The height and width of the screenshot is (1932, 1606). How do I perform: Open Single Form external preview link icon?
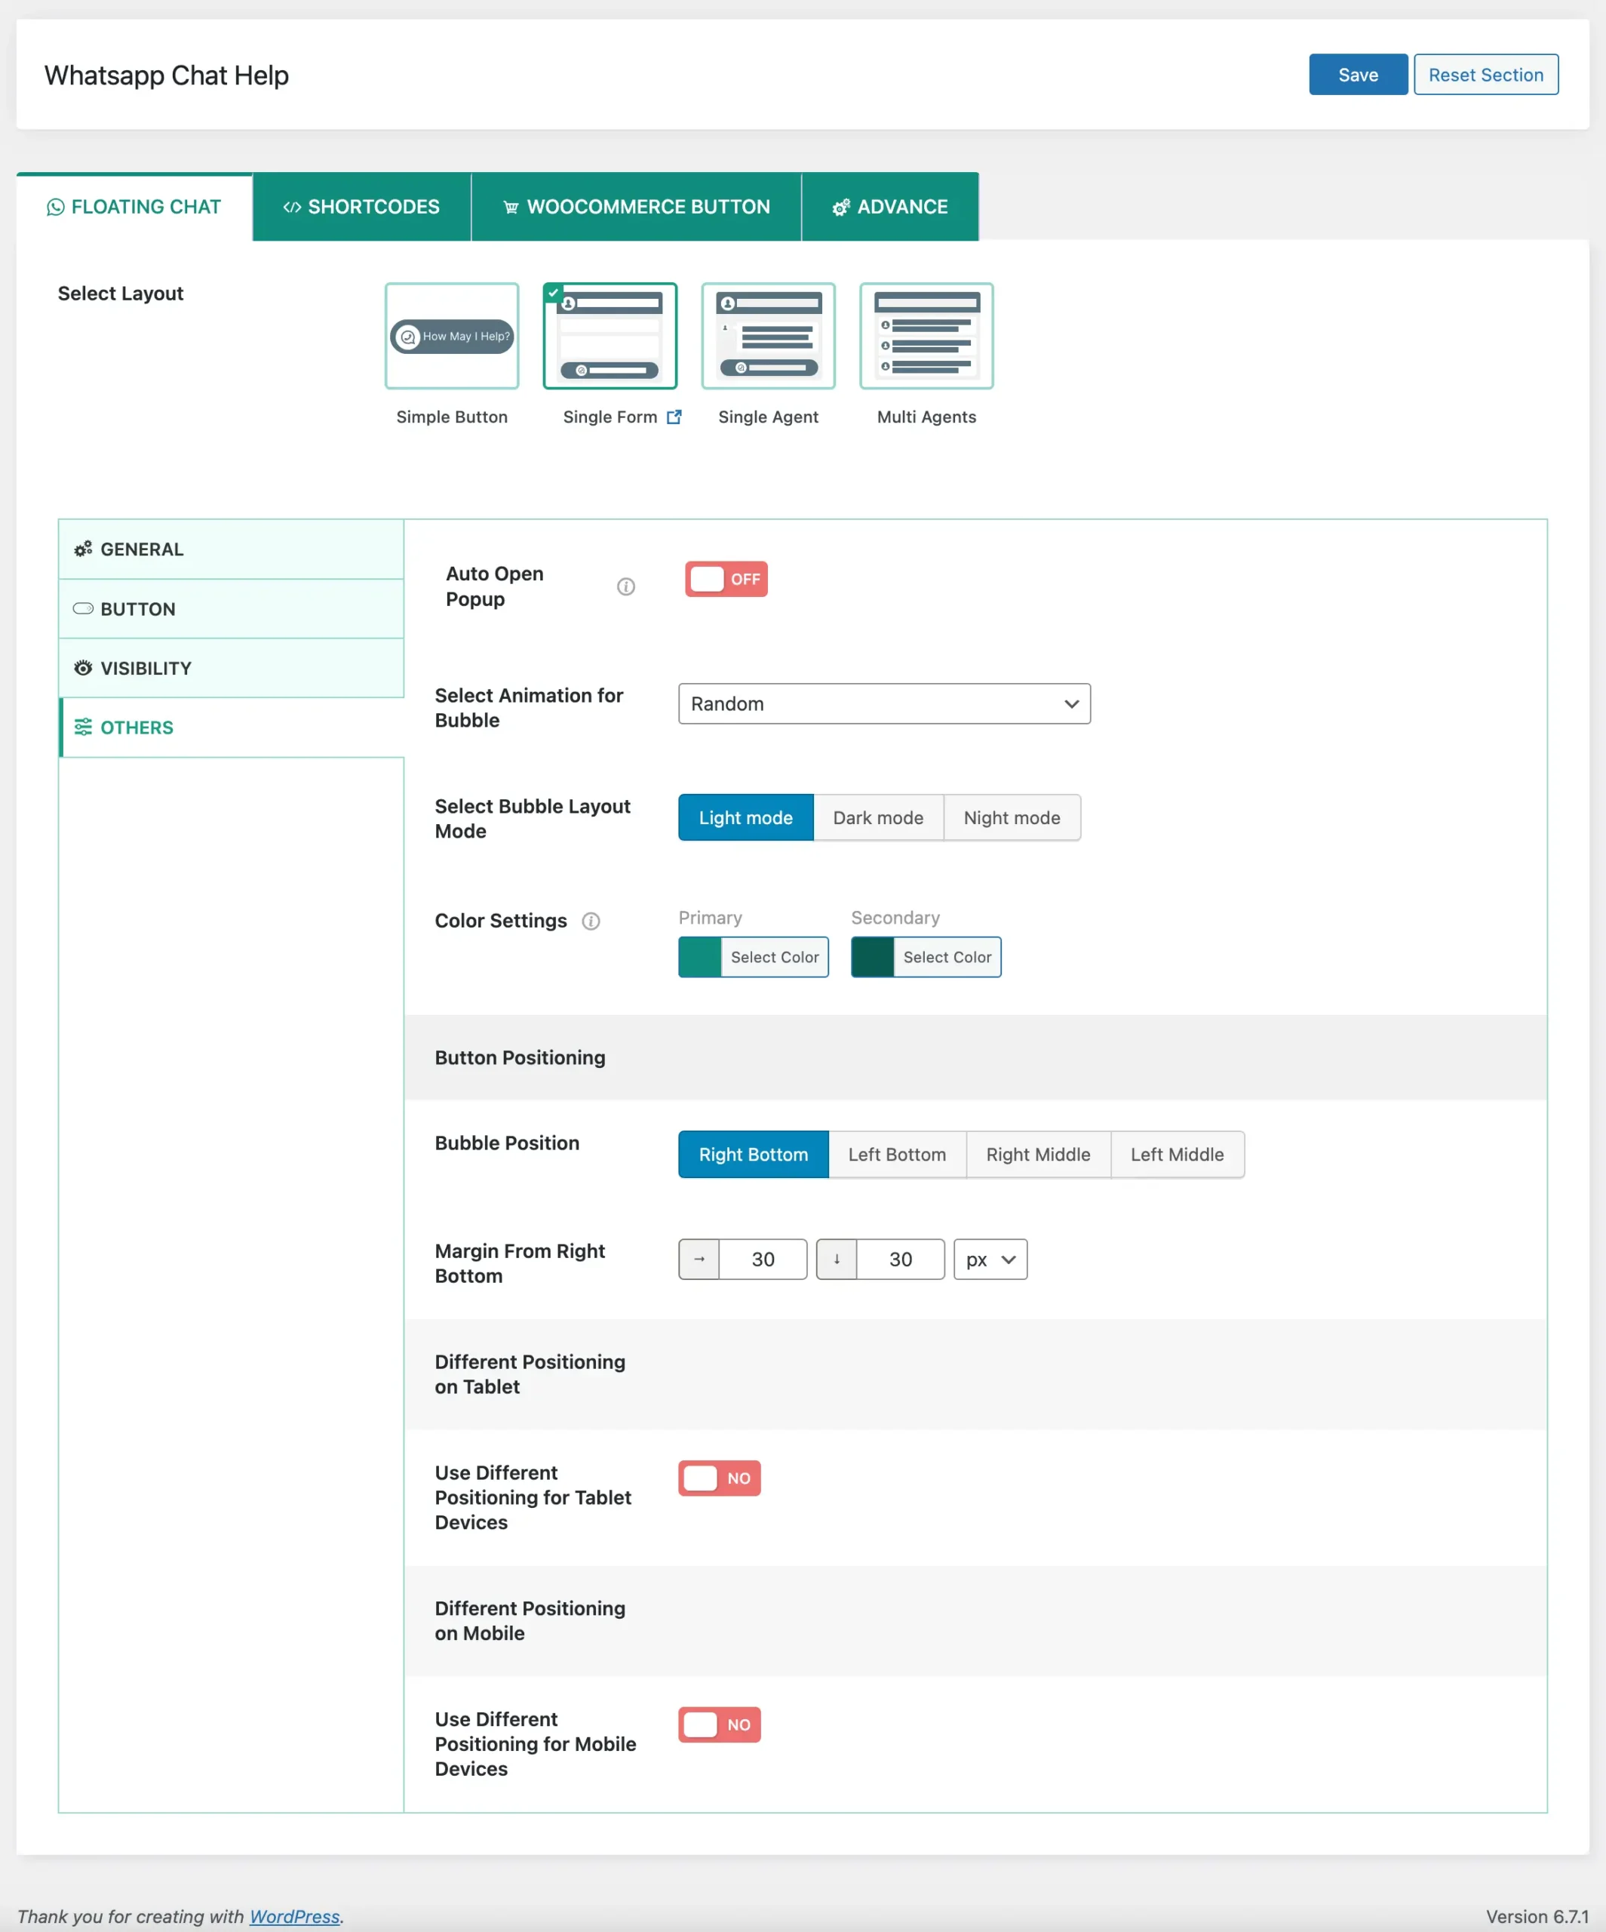coord(674,417)
